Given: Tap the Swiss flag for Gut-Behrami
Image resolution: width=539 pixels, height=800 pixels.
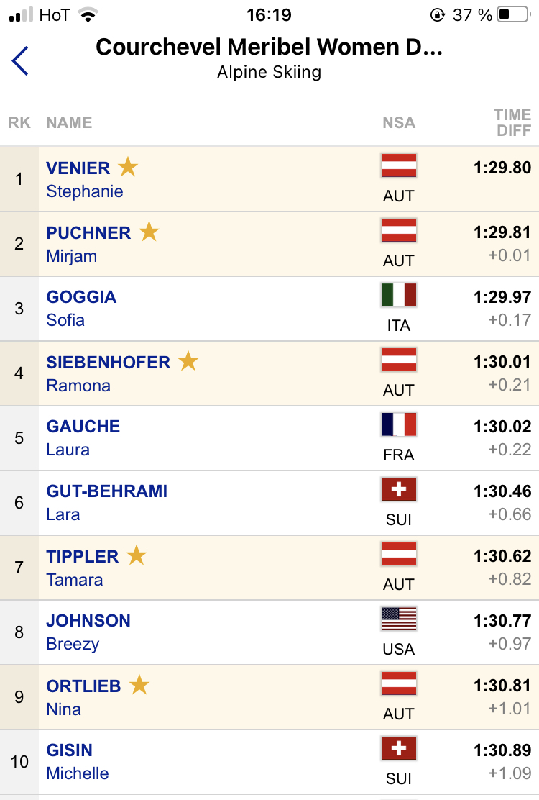Looking at the screenshot, I should click(398, 489).
